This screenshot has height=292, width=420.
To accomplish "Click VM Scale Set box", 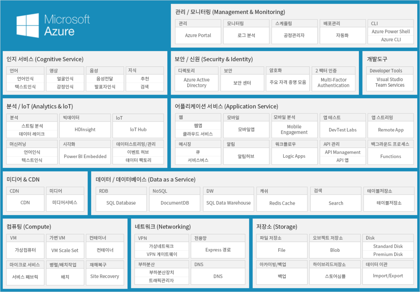I will [x=65, y=250].
